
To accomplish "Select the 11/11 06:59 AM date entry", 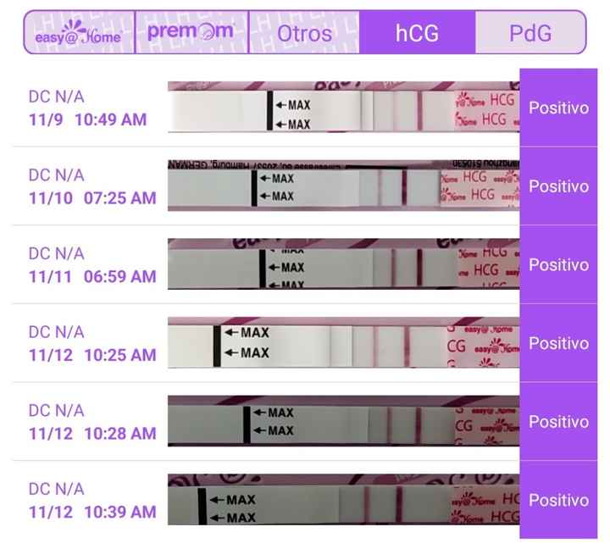I will (x=92, y=276).
